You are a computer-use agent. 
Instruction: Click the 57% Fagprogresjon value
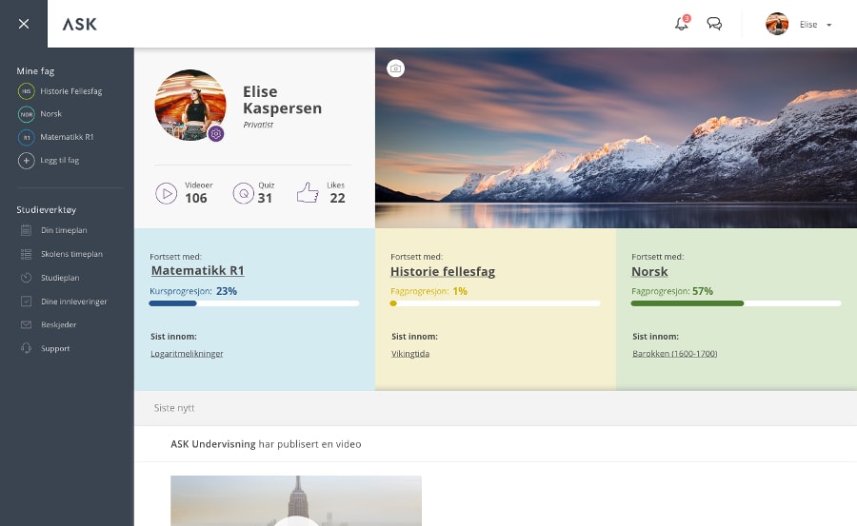(x=703, y=291)
